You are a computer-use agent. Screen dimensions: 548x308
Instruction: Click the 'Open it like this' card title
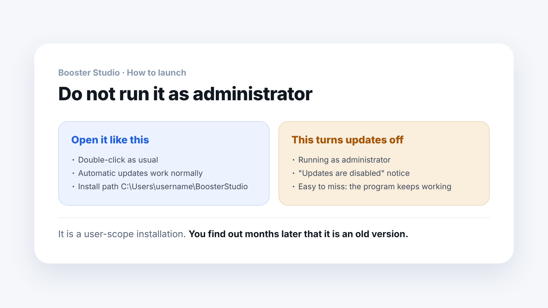tap(110, 140)
